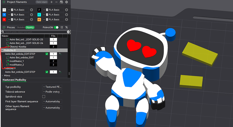Select modifikator_1 in object list
Image resolution: width=233 pixels, height=127 pixels.
[x=17, y=61]
